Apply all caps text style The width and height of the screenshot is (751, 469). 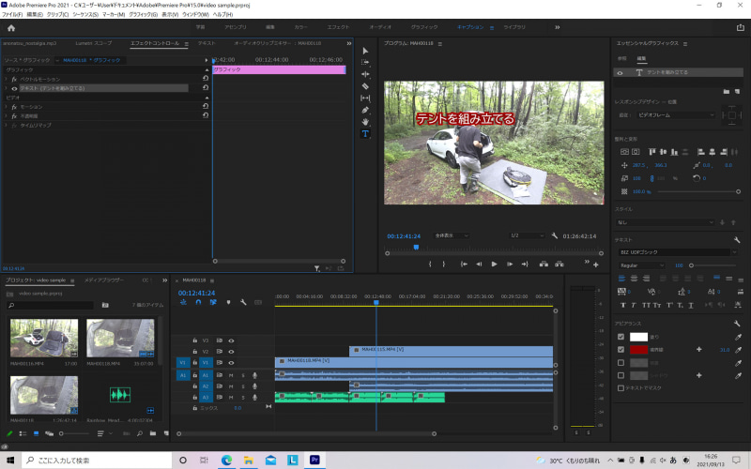point(646,305)
